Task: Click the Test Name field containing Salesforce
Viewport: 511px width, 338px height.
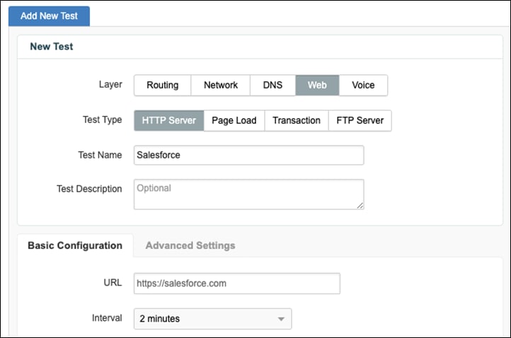Action: 249,156
